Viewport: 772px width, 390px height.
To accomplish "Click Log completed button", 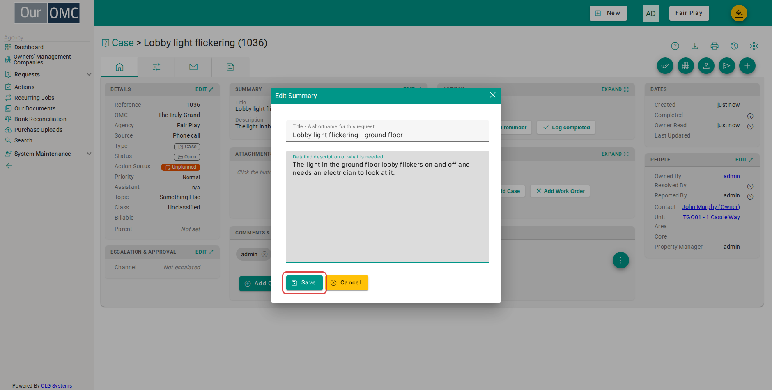I will tap(566, 128).
